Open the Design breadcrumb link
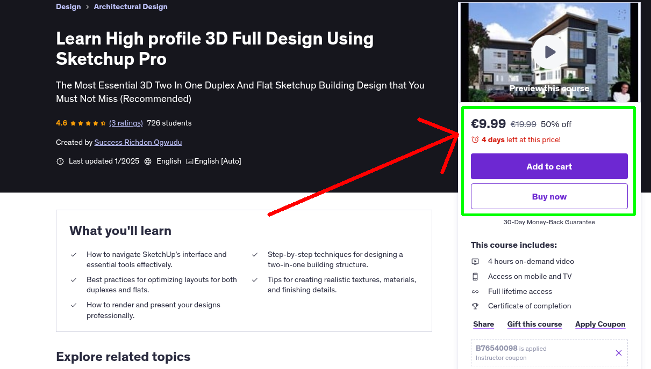Viewport: 651px width, 369px height. [68, 6]
